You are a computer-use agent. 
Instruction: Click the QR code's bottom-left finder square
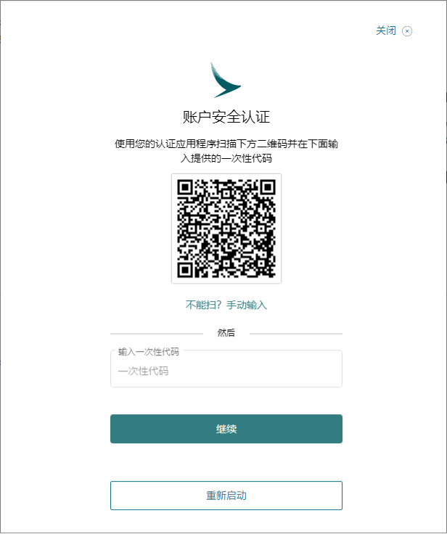[x=185, y=270]
